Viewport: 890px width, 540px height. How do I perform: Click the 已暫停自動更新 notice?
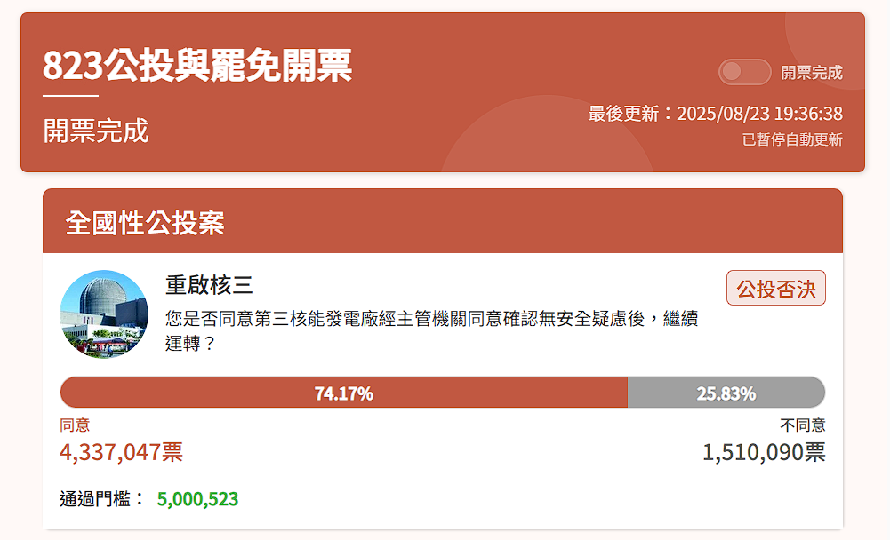click(792, 139)
